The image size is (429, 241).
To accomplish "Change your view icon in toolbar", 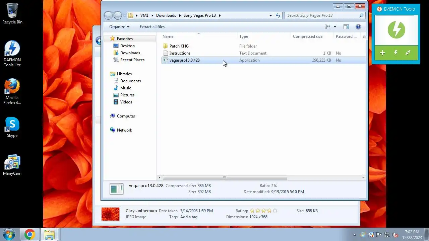I will pos(327,27).
